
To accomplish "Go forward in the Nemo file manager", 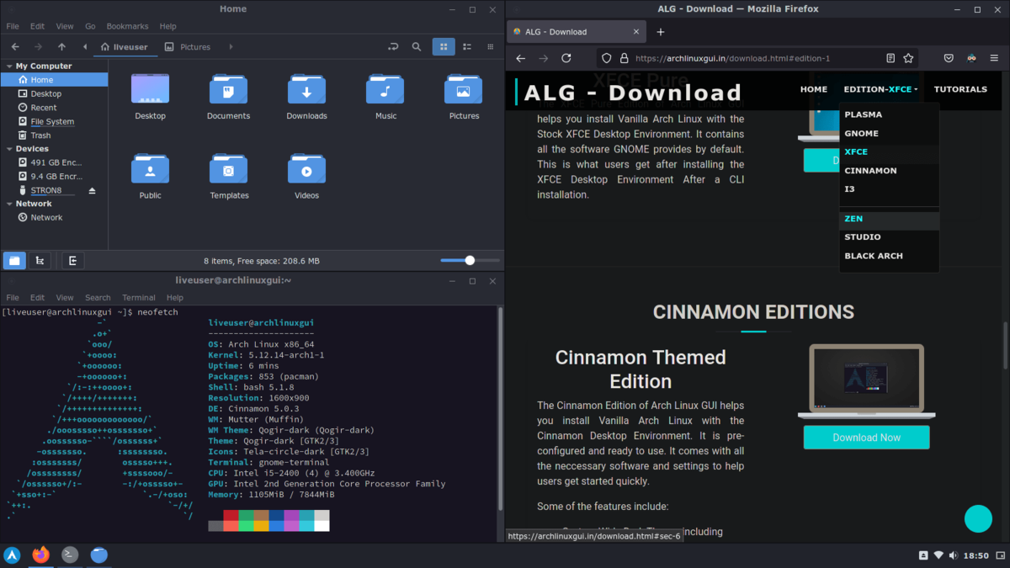I will [38, 47].
